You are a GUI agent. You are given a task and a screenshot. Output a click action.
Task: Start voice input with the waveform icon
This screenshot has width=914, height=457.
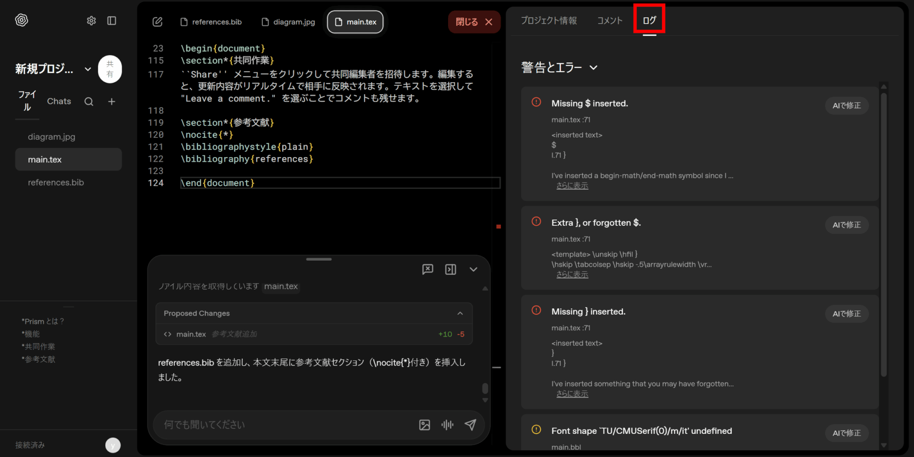click(447, 425)
